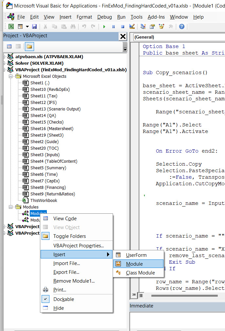This screenshot has width=225, height=331.
Task: Run macro with green play icon
Action: (x=104, y=26)
